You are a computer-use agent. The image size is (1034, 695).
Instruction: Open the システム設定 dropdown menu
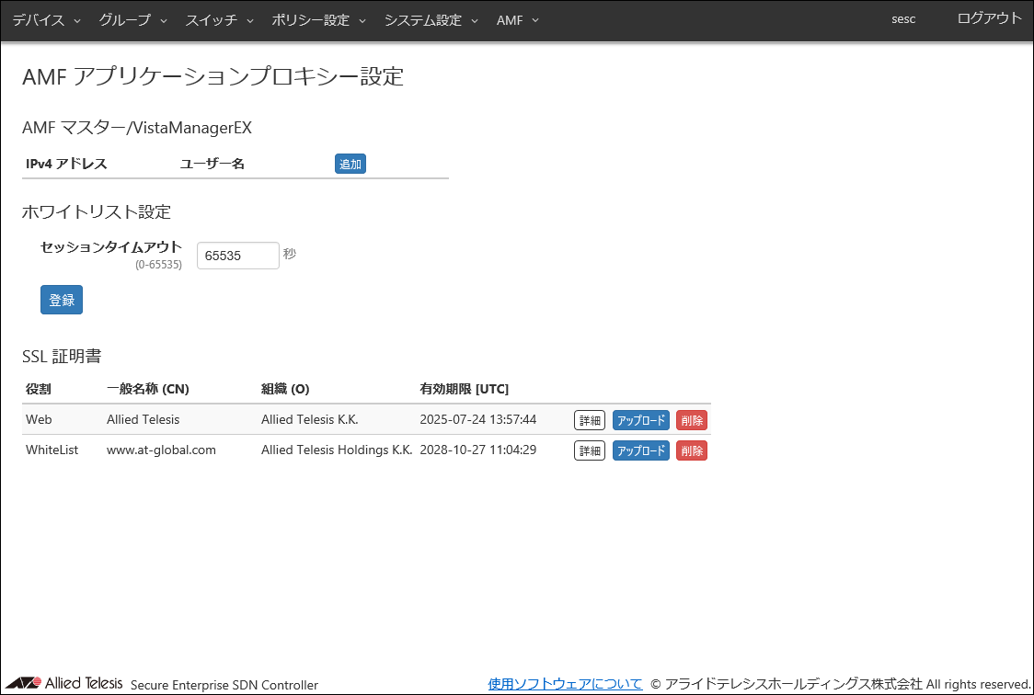(431, 20)
